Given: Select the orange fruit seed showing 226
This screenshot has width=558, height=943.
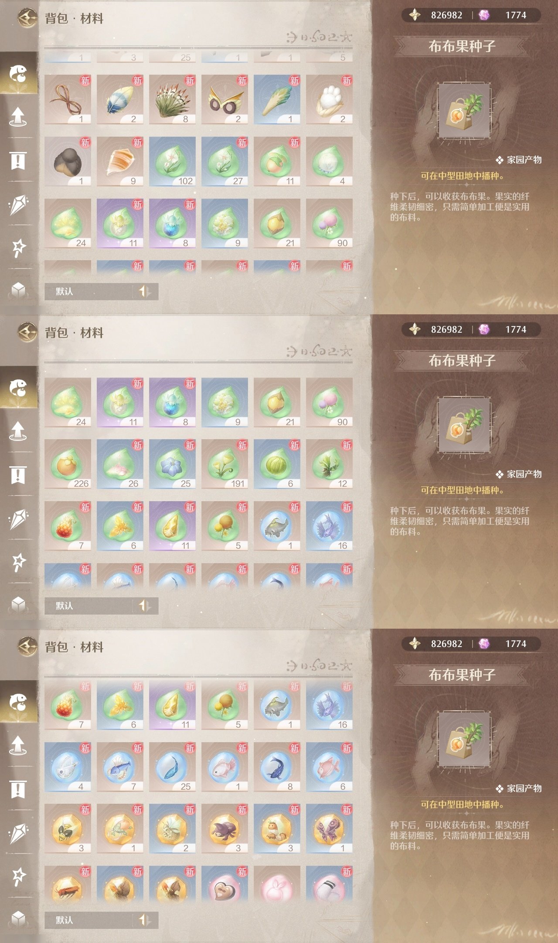Looking at the screenshot, I should point(68,464).
